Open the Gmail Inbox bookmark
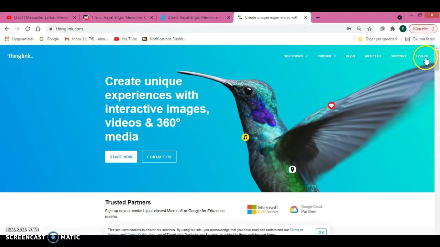440x247 pixels. point(86,39)
